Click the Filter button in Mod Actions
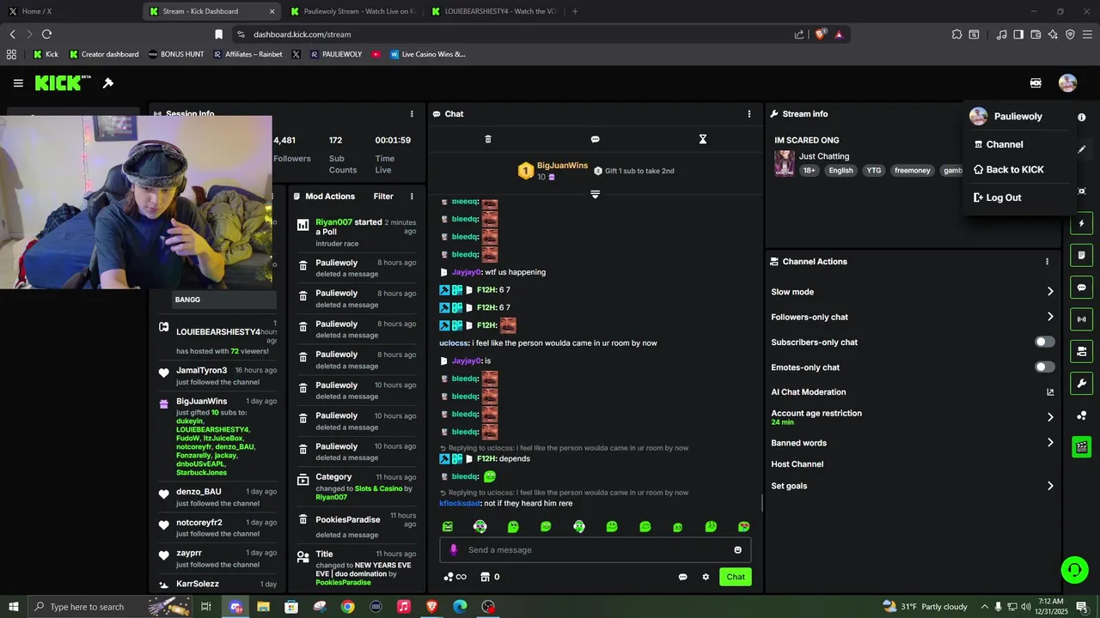 [383, 197]
